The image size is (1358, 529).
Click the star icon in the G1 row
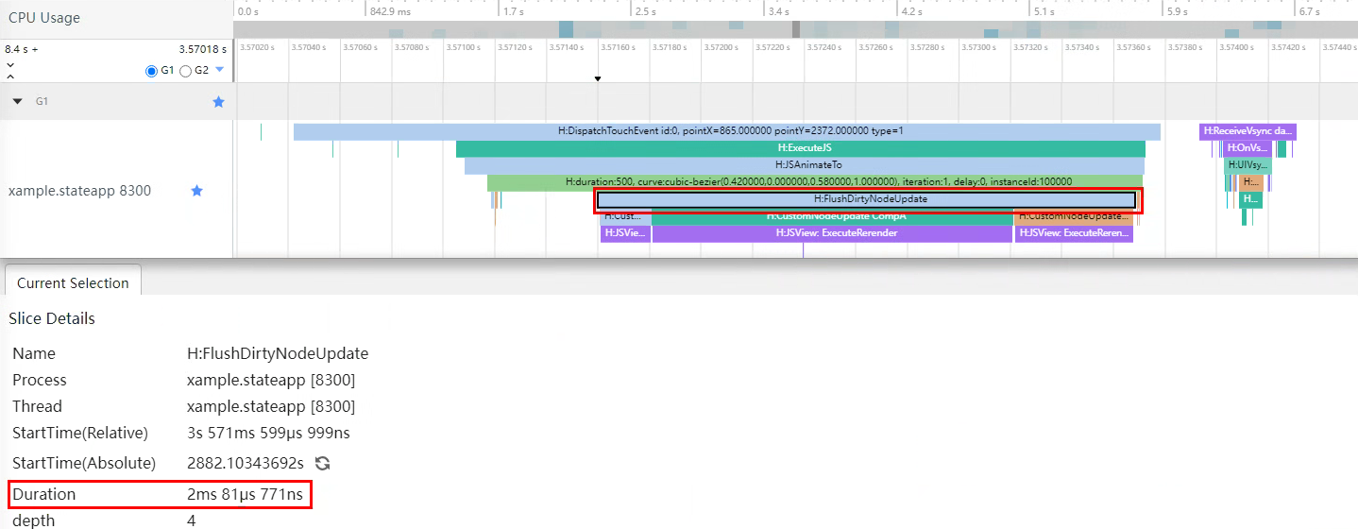pyautogui.click(x=219, y=101)
